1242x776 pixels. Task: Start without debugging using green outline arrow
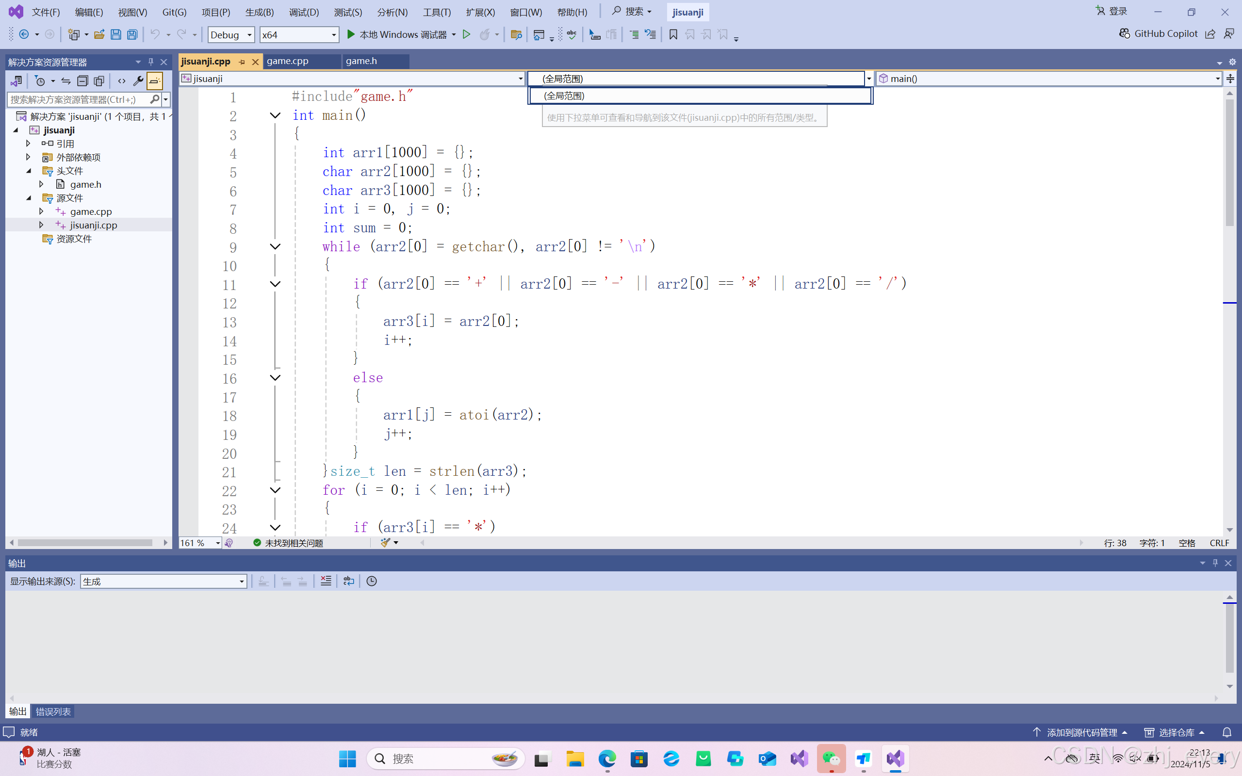pyautogui.click(x=467, y=34)
